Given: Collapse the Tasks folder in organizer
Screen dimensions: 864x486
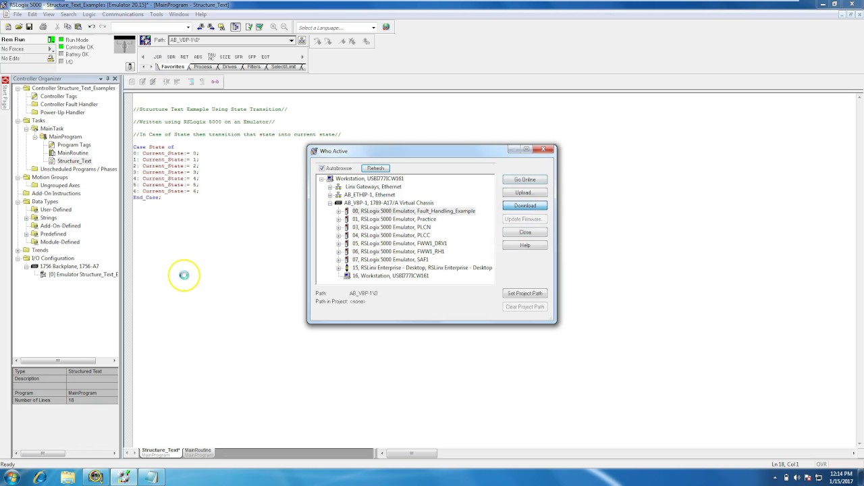Looking at the screenshot, I should coord(18,121).
